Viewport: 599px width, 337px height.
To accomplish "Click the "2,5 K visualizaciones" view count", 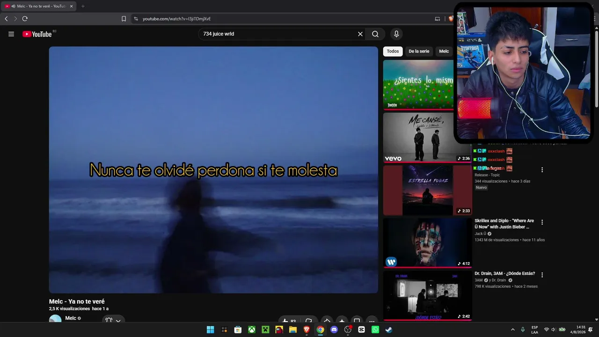I will point(69,309).
